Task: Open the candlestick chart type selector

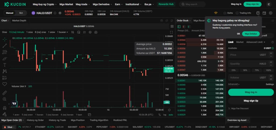Action: (73, 32)
